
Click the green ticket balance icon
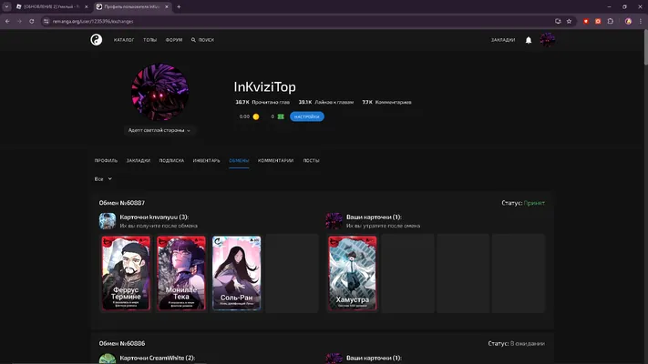click(281, 116)
